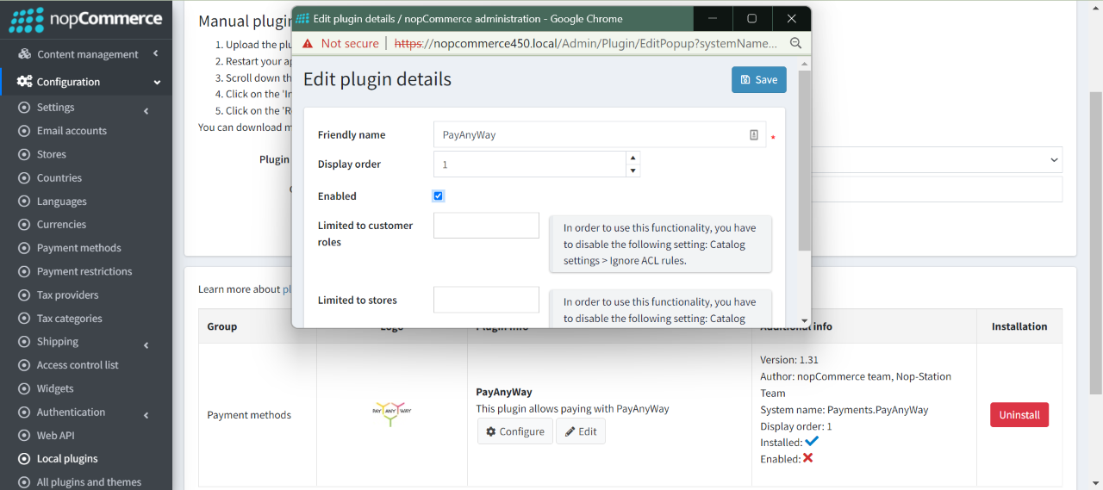Click the Friendly name input field
The width and height of the screenshot is (1103, 490).
click(x=600, y=134)
